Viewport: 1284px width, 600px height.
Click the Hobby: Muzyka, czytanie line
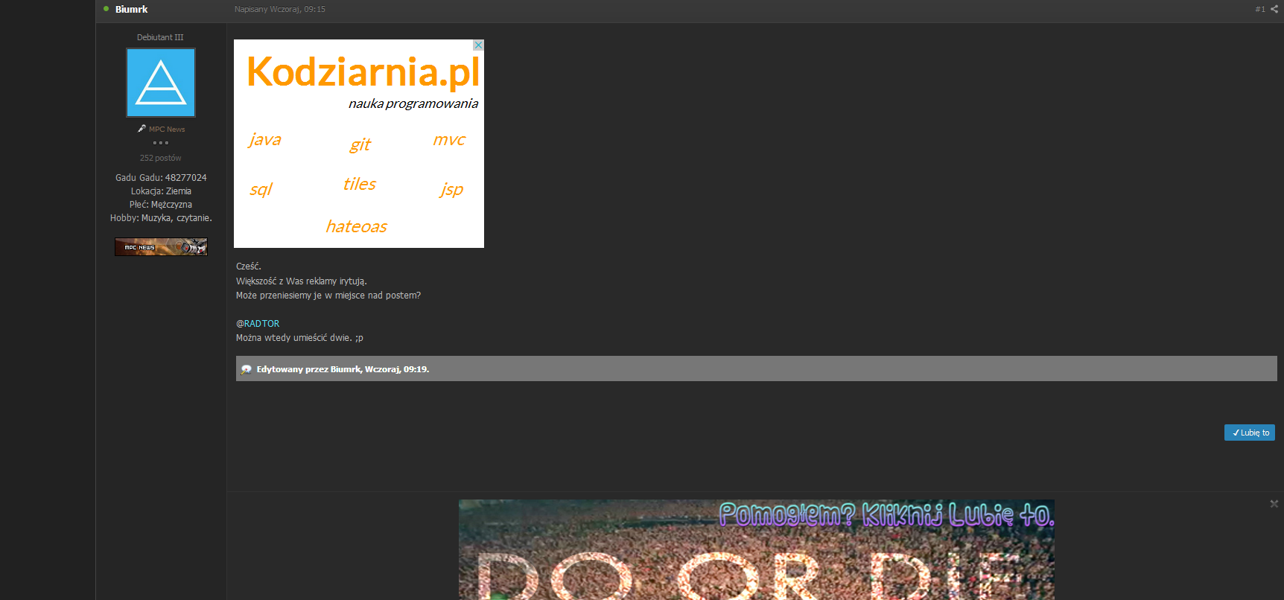tap(161, 218)
